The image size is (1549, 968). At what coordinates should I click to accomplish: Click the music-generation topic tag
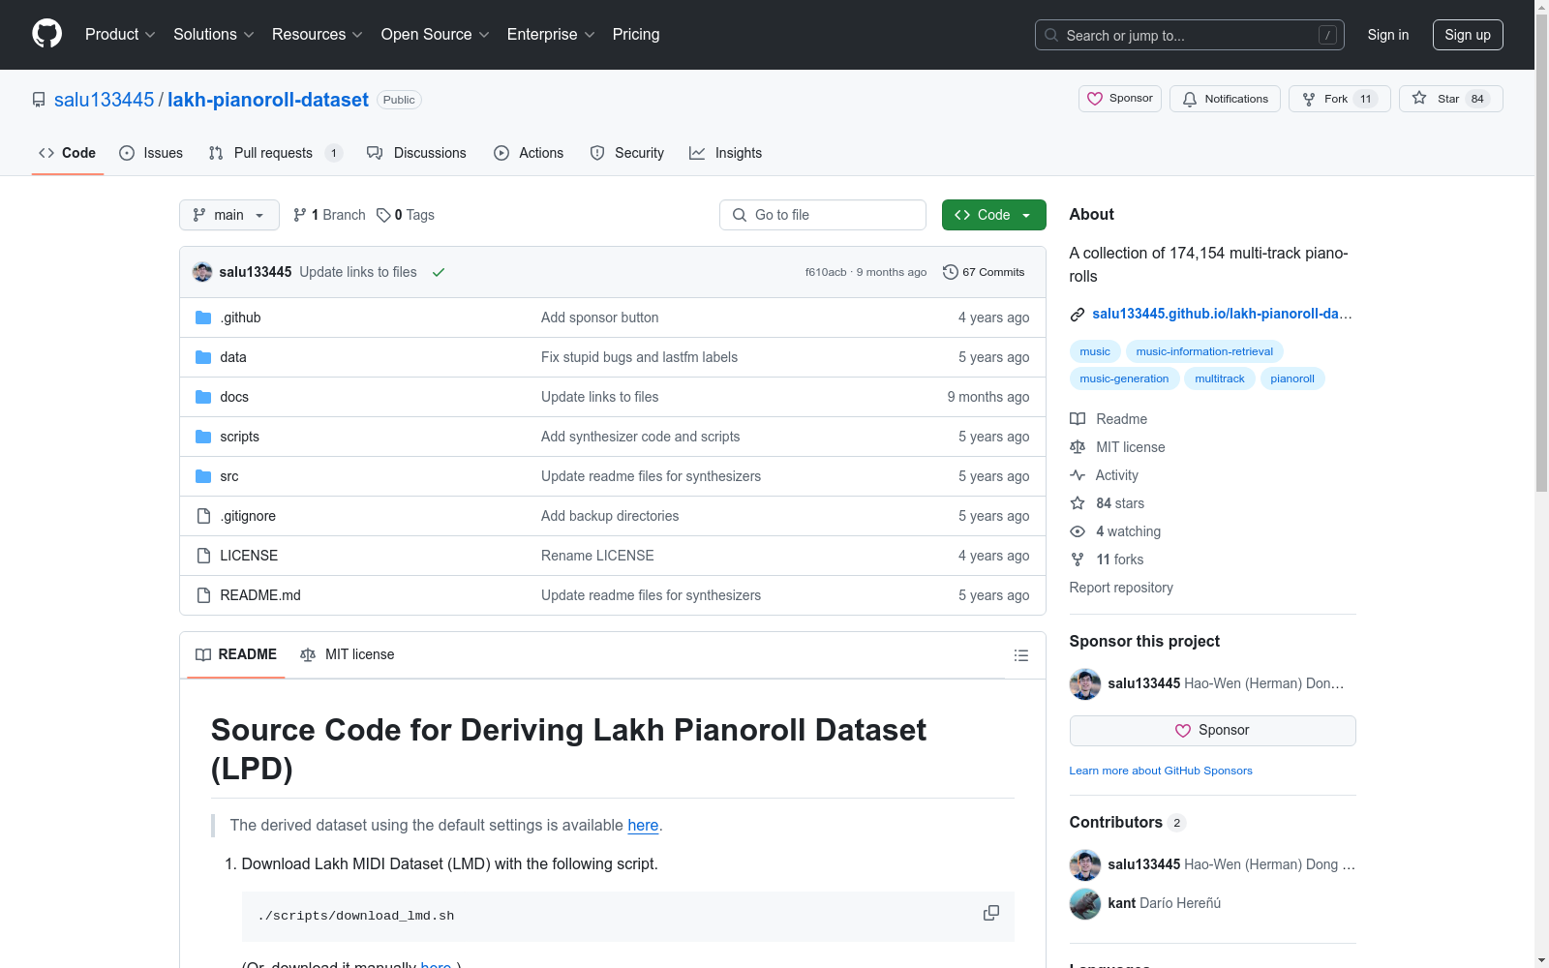click(x=1124, y=378)
